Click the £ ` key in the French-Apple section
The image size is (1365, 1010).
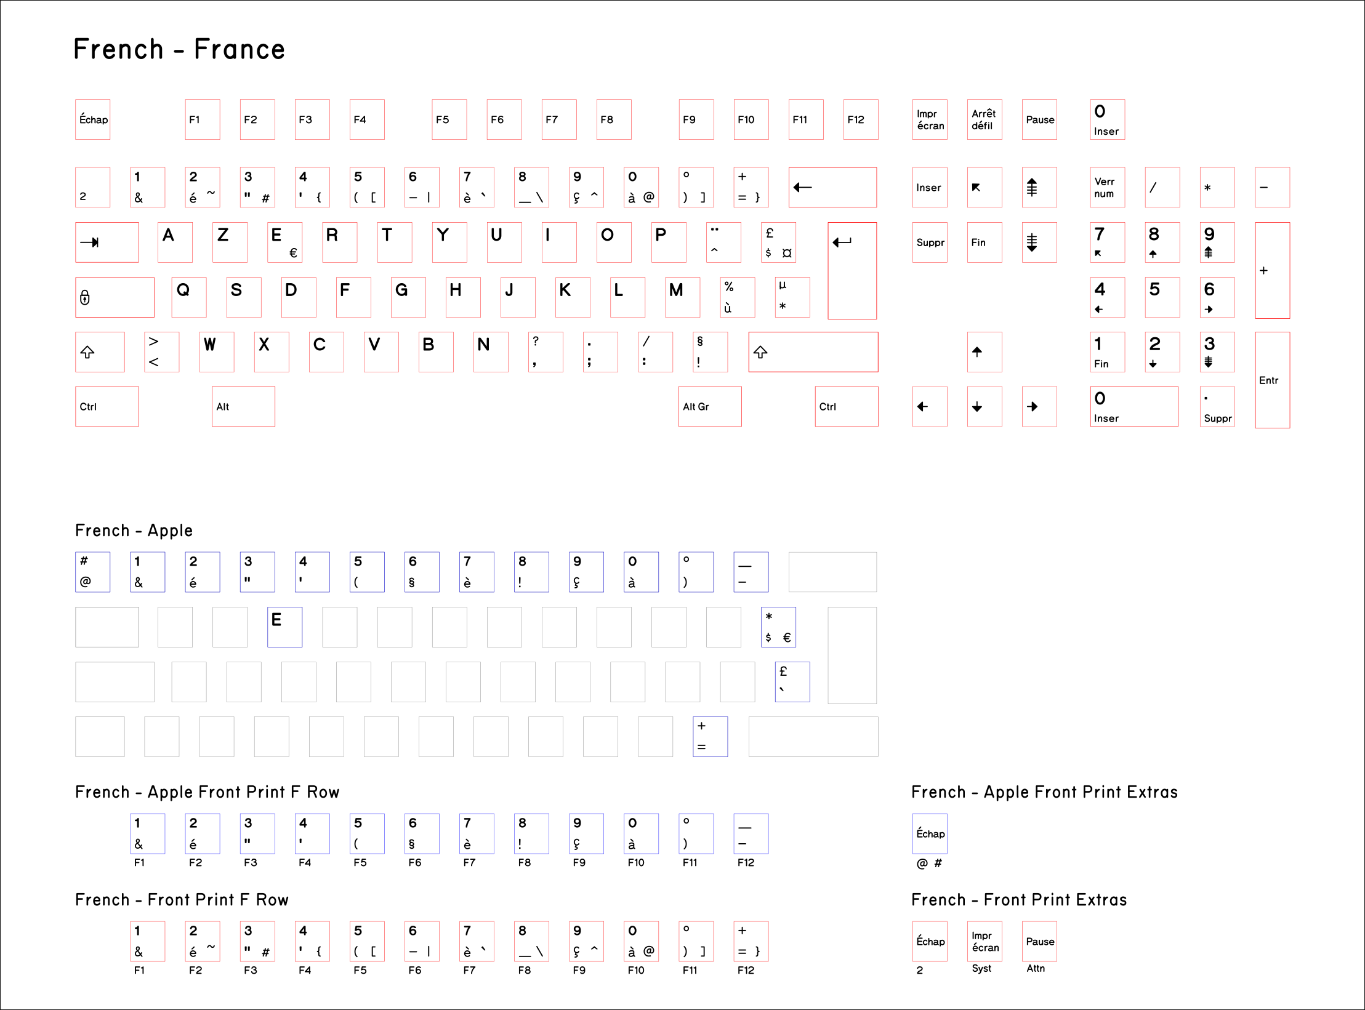792,682
